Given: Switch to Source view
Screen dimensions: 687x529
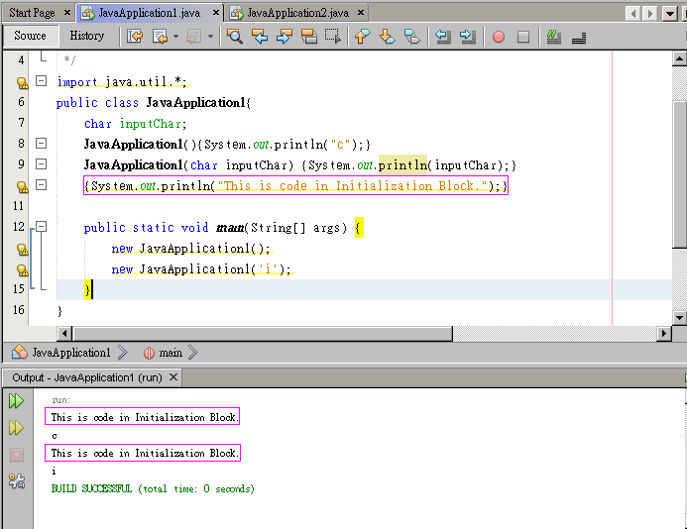Looking at the screenshot, I should pyautogui.click(x=30, y=36).
